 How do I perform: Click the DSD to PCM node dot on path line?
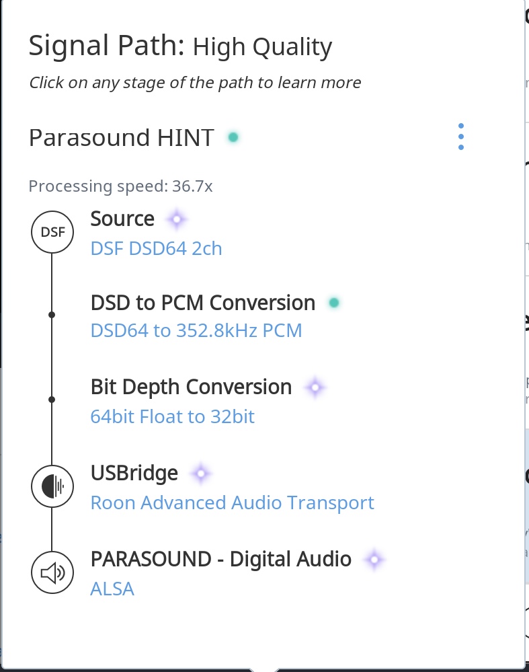pos(52,315)
